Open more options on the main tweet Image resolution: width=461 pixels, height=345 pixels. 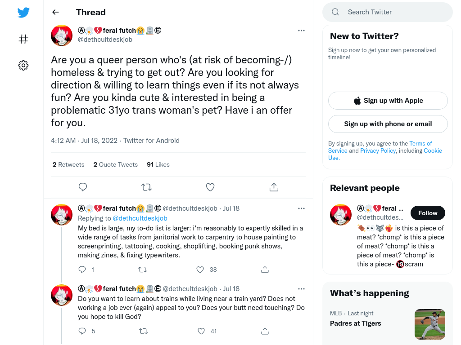pyautogui.click(x=301, y=31)
